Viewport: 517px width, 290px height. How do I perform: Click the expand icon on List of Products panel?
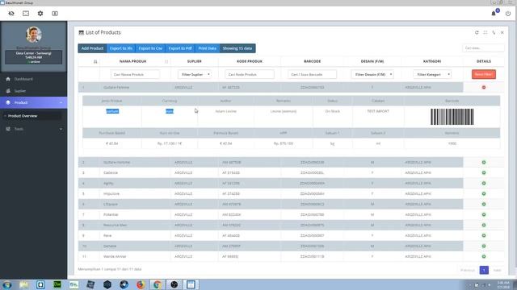click(485, 32)
